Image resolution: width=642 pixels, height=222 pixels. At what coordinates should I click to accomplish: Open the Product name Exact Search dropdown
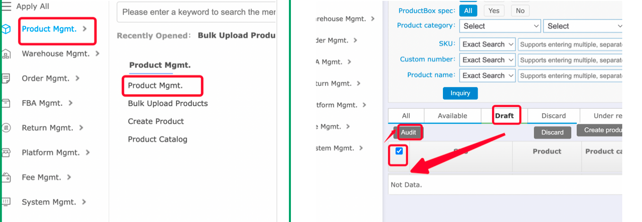[x=488, y=76]
